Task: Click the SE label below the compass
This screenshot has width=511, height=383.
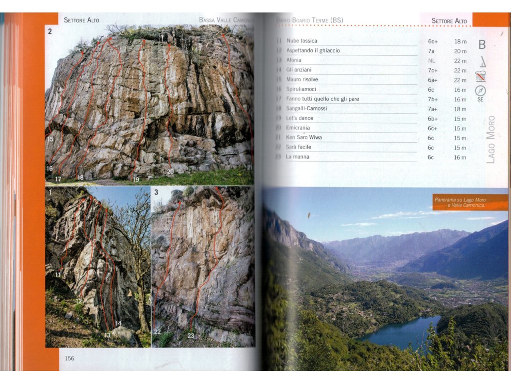Action: 481,99
